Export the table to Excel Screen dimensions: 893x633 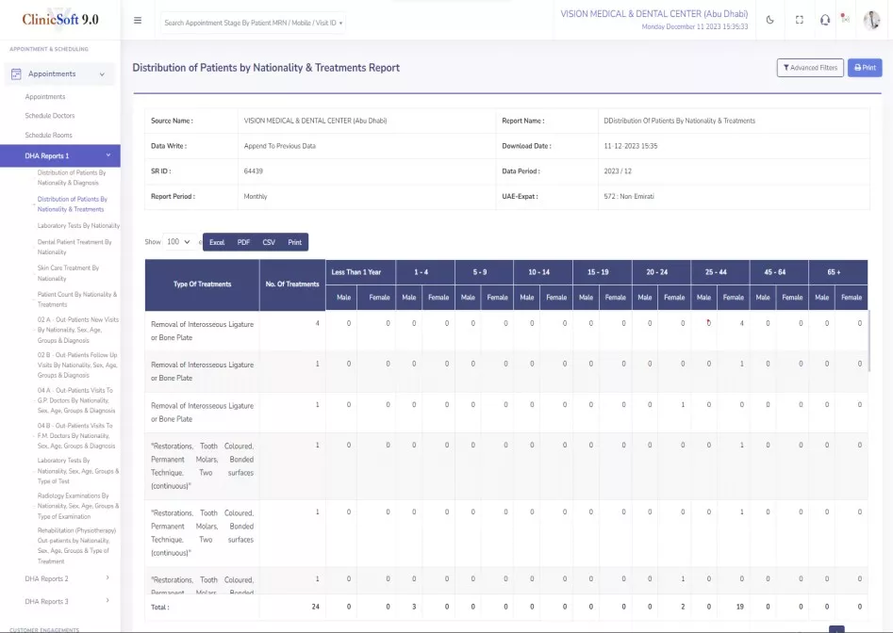point(217,242)
